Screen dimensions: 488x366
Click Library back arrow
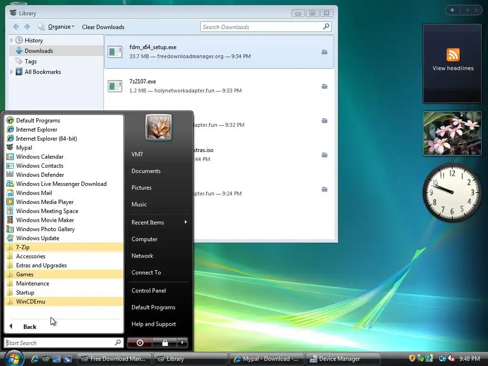pyautogui.click(x=16, y=27)
